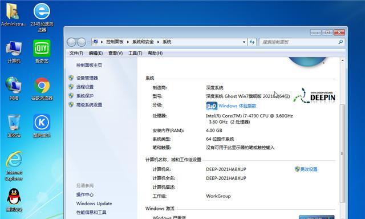365x219 pixels.
Task: Click the vertical scrollbar up arrow
Action: click(342, 60)
